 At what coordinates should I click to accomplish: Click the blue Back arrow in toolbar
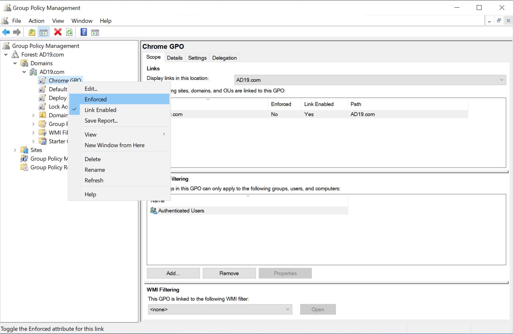[x=6, y=32]
